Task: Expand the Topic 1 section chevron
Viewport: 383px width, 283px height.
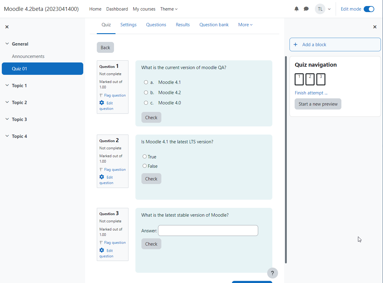Action: [x=7, y=86]
